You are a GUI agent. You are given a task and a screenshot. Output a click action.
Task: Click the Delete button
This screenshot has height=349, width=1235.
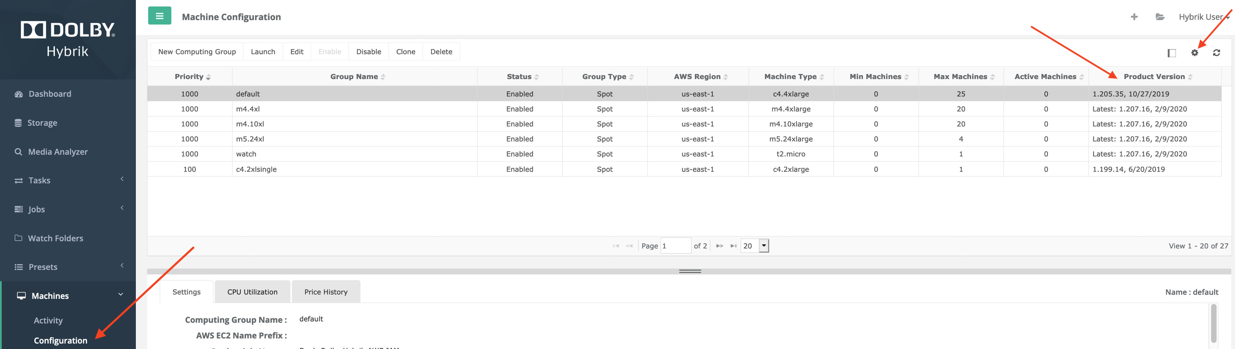(x=441, y=52)
